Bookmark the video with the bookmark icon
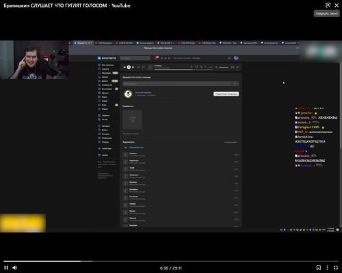 pos(319,268)
